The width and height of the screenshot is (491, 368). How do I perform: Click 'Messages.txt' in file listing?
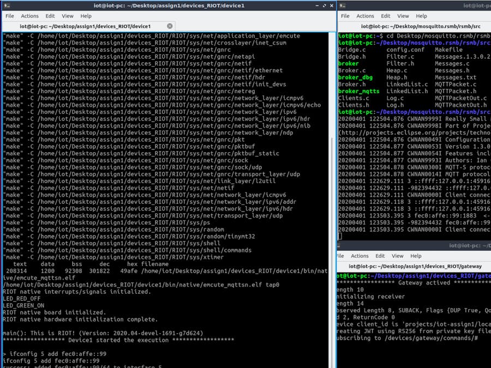[456, 77]
